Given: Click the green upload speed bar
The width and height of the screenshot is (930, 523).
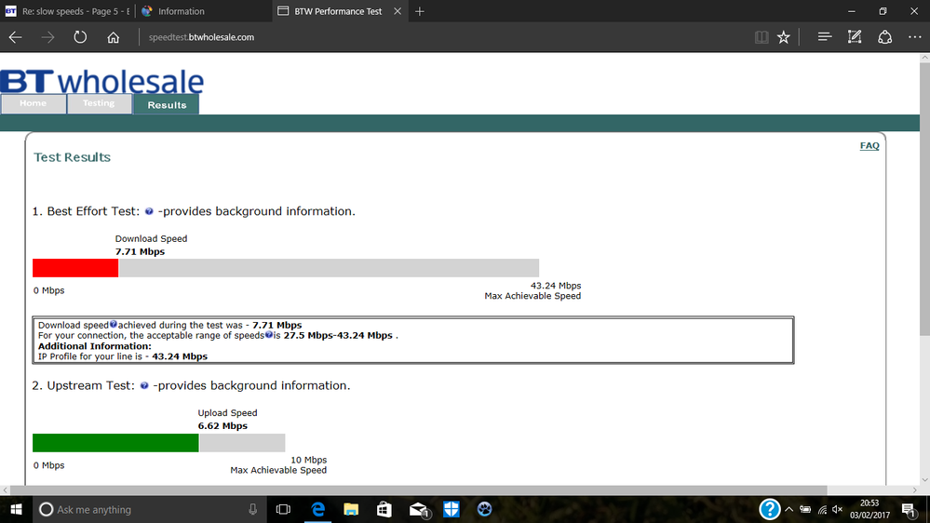Looking at the screenshot, I should coord(115,443).
